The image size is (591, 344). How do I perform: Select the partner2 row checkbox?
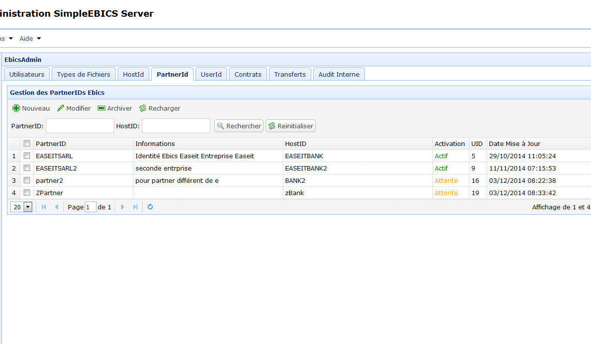point(27,180)
